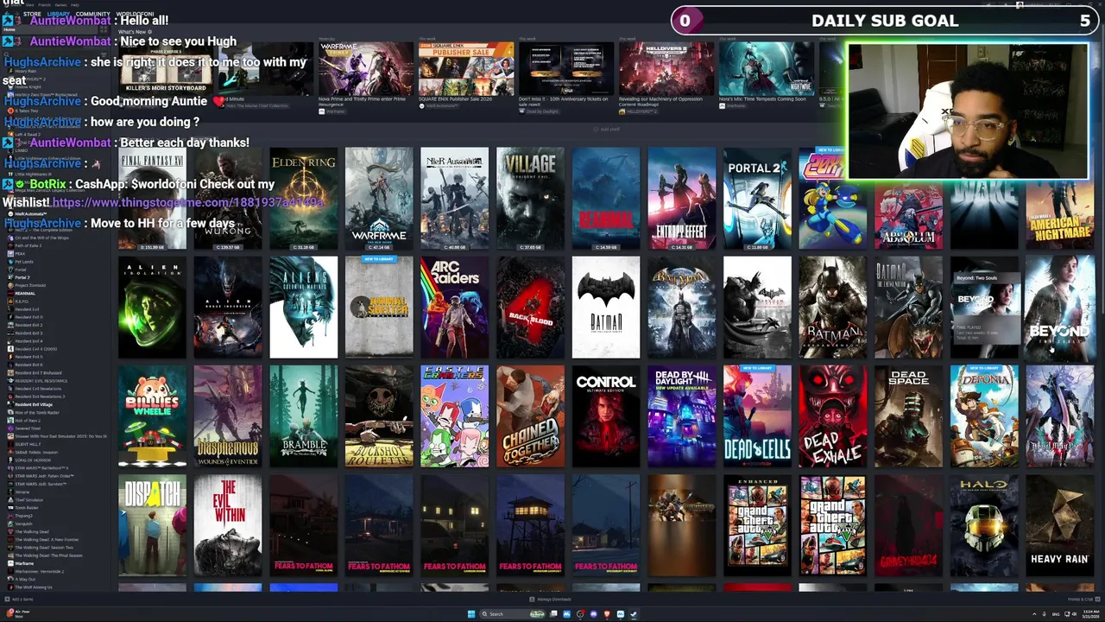Open The Evil Within cover
The width and height of the screenshot is (1105, 622).
point(228,524)
